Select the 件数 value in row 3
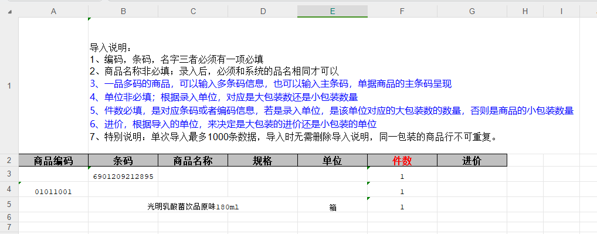The width and height of the screenshot is (597, 234). 402,174
